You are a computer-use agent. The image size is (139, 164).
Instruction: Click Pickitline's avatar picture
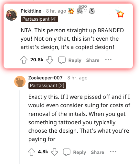11,15
